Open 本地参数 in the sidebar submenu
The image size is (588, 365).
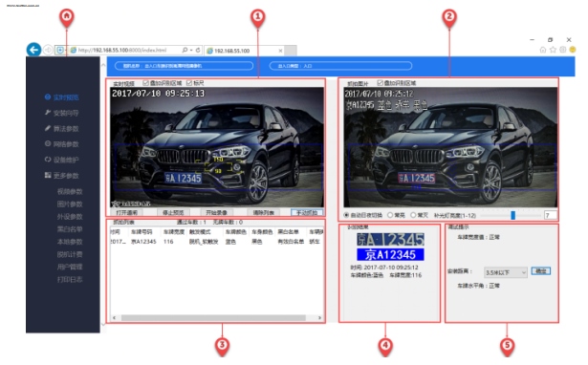coord(70,242)
